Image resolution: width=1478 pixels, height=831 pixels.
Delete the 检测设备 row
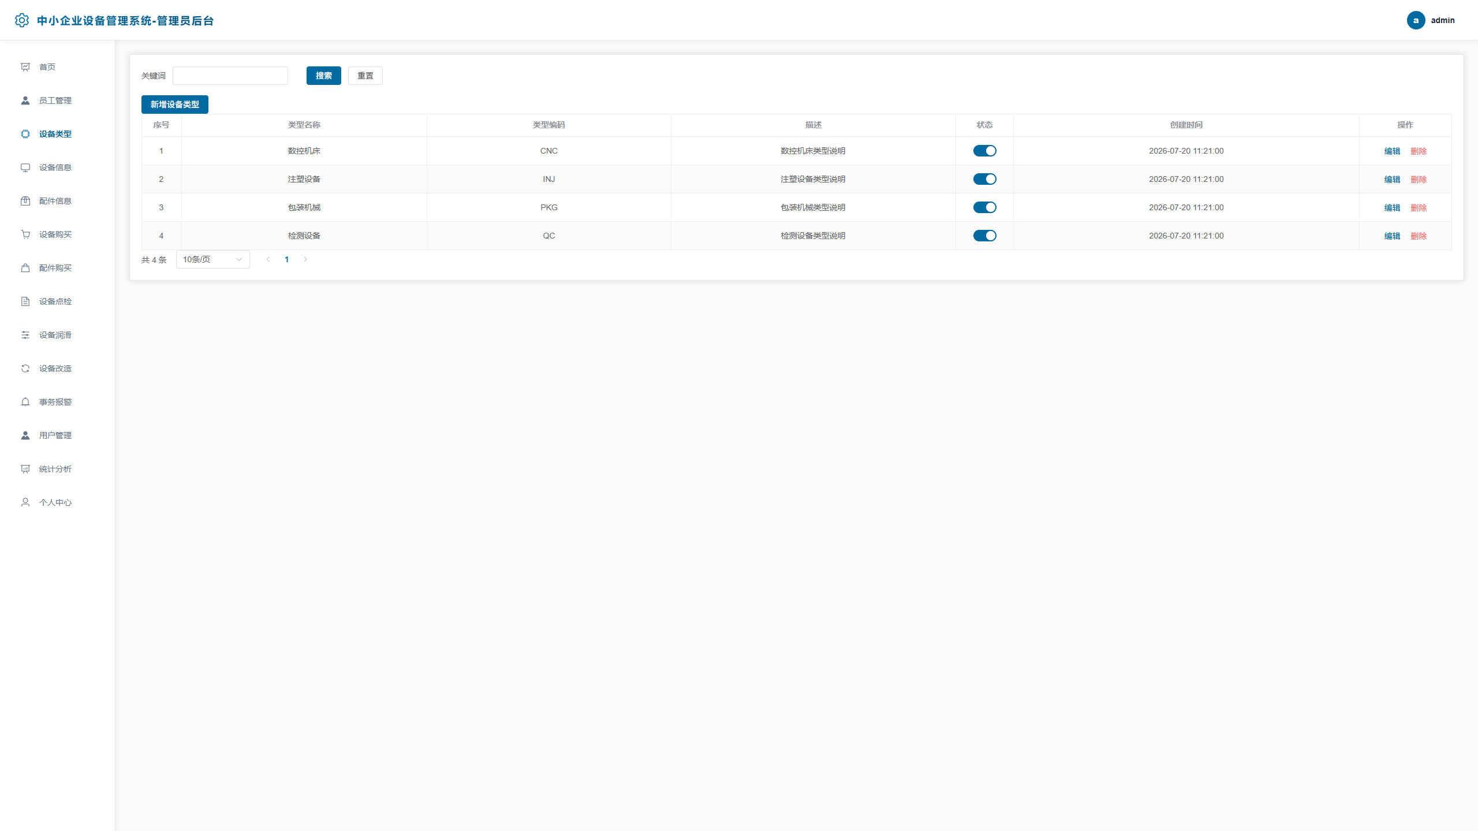pos(1419,236)
